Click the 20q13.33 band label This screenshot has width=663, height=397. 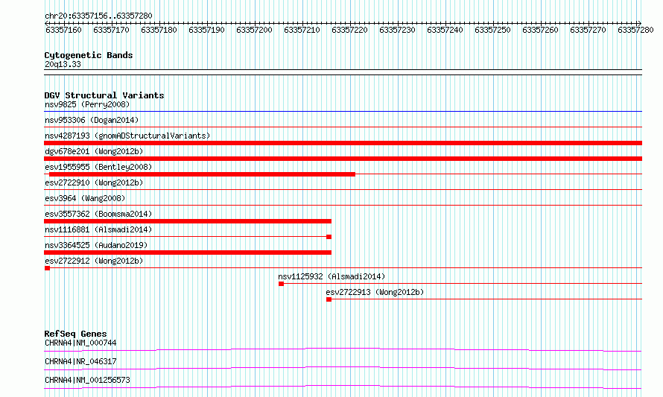[x=63, y=64]
